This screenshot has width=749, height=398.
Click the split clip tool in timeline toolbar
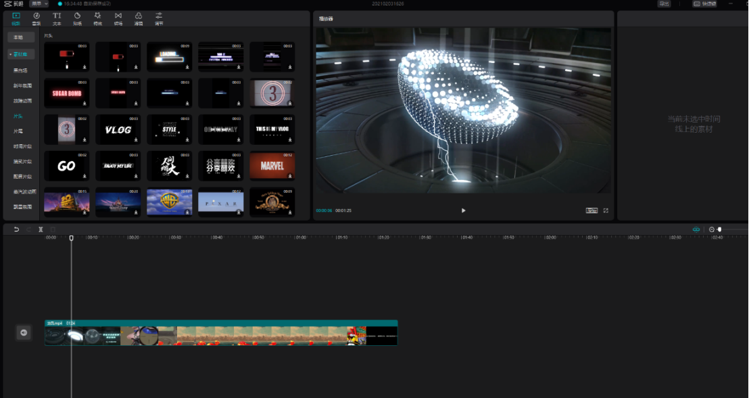(41, 229)
